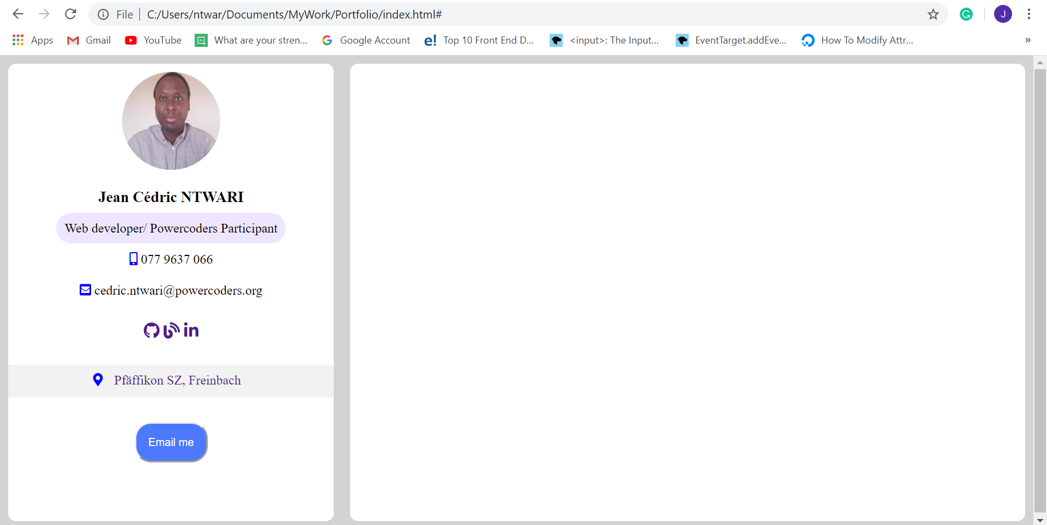Image resolution: width=1047 pixels, height=525 pixels.
Task: Open the Chrome profile avatar J
Action: [1003, 14]
